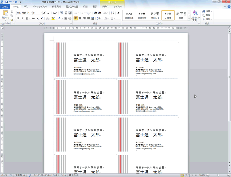Image resolution: width=231 pixels, height=177 pixels.
Task: Justify the paragraph text
Action: (88, 18)
